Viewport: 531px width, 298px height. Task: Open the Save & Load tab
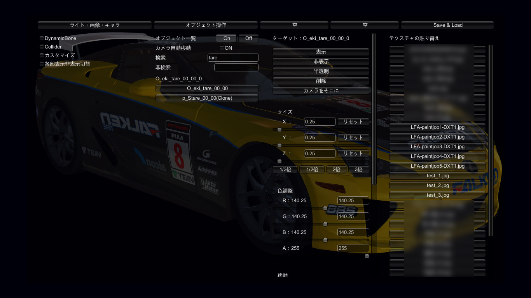447,25
